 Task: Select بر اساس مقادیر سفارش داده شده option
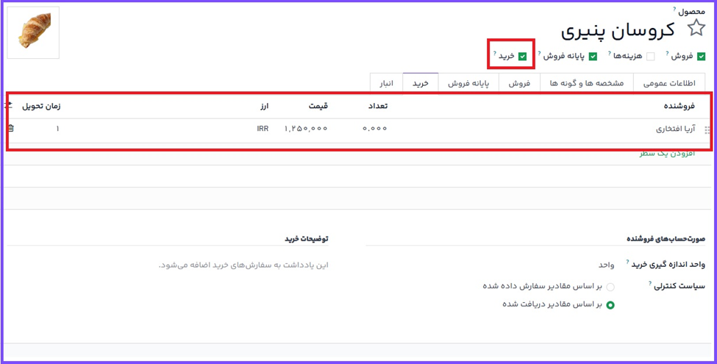point(610,287)
